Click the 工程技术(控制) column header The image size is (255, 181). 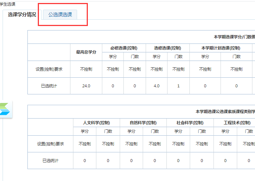point(236,123)
